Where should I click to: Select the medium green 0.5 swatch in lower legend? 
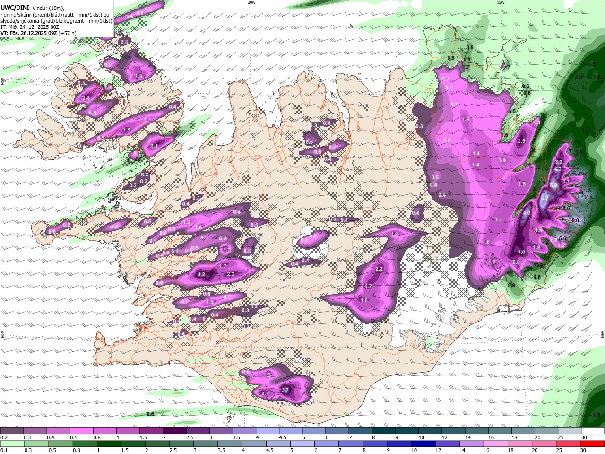point(60,444)
